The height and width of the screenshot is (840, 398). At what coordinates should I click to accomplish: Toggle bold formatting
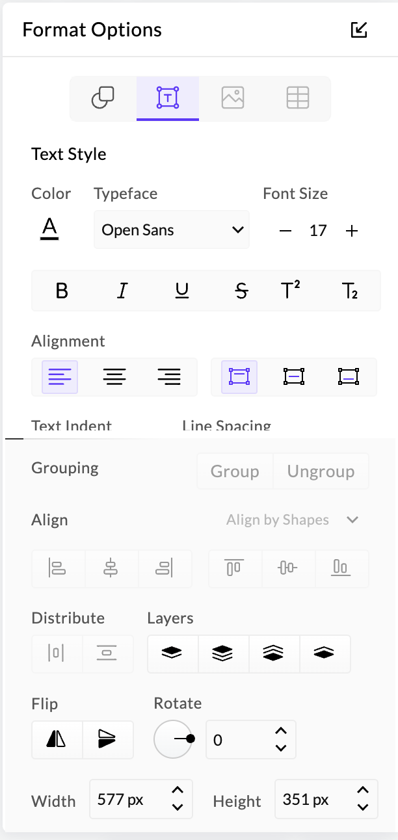(x=62, y=291)
